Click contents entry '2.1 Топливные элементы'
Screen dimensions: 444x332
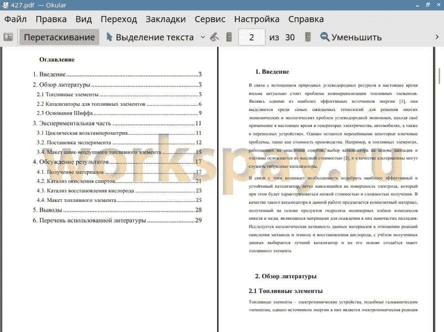pos(119,94)
